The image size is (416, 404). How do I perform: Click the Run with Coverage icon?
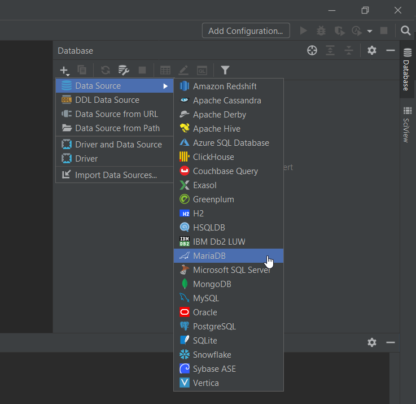tap(340, 31)
